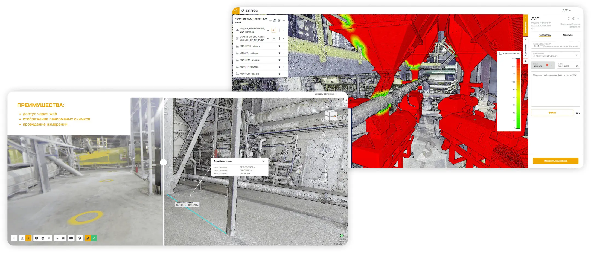591x253 pixels.
Task: Switch to 3D view mode toggle
Action: (28, 238)
